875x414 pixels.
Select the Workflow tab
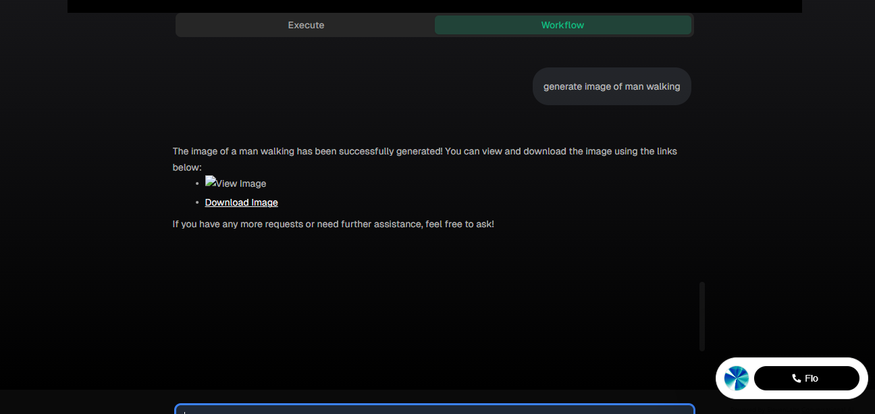click(x=562, y=25)
